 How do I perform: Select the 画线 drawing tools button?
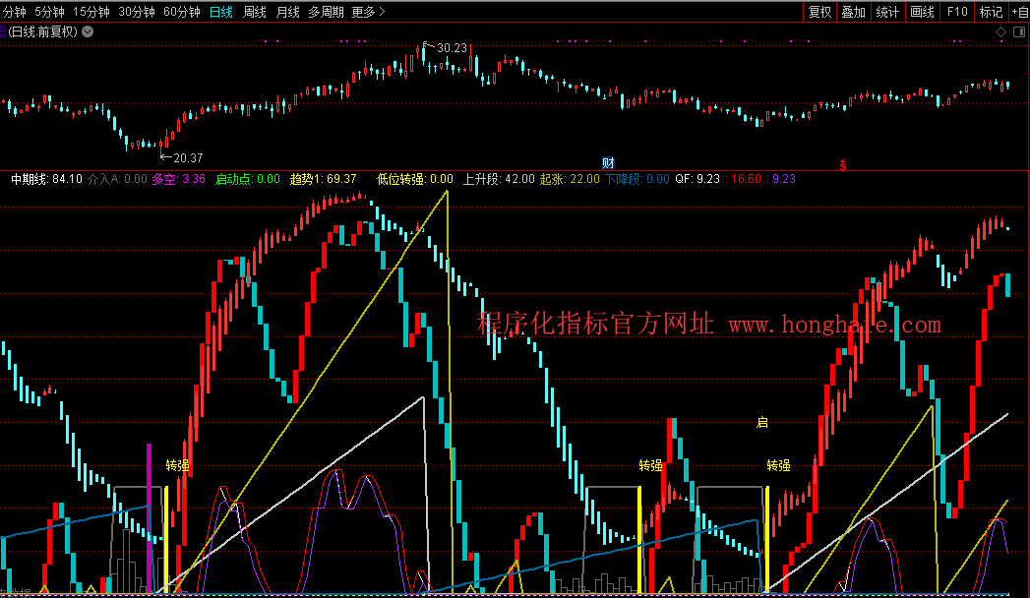coord(922,12)
